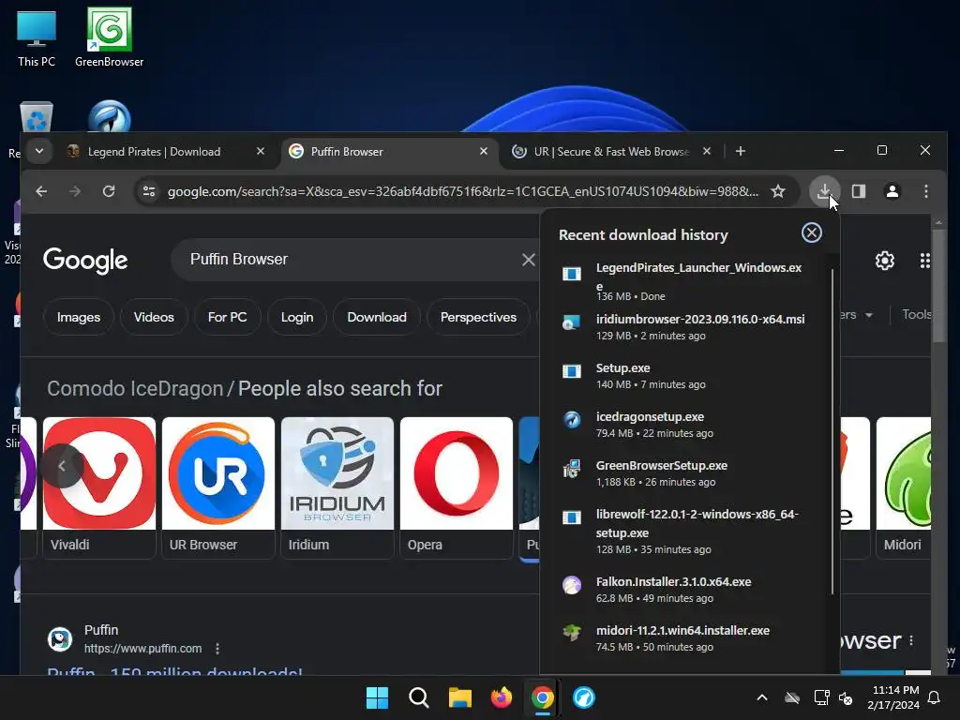Click the forward navigation arrow
Screen dimensions: 960x720
pos(75,191)
